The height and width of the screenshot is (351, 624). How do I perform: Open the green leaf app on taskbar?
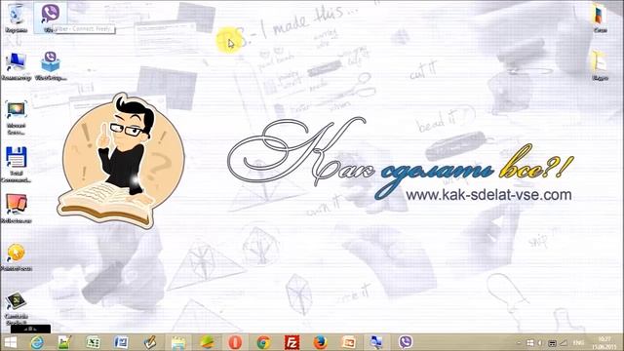coord(207,342)
